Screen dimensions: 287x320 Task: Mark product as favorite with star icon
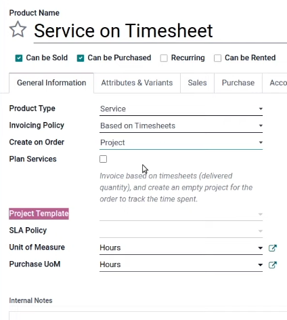click(x=18, y=29)
